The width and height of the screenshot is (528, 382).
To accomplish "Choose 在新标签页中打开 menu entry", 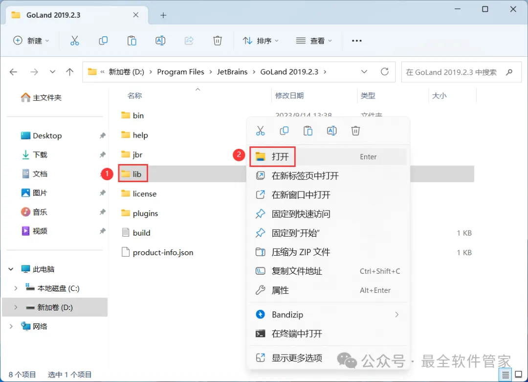I will [328, 176].
